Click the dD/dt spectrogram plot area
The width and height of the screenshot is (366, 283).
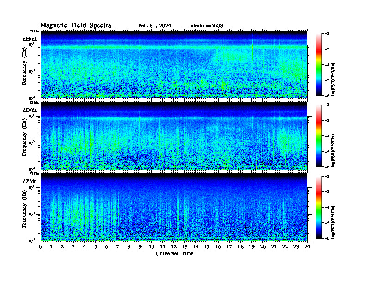pos(174,135)
